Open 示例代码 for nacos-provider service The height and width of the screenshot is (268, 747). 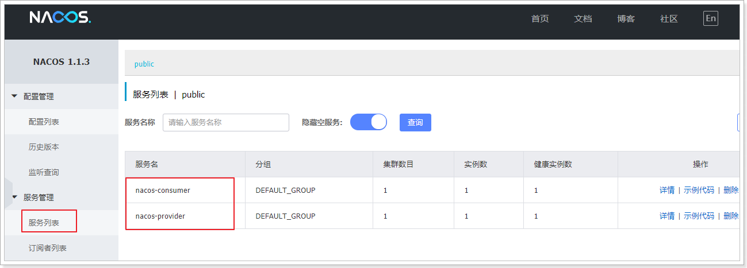tap(699, 216)
